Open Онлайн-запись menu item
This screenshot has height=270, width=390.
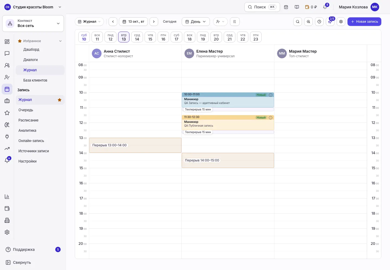pyautogui.click(x=31, y=141)
